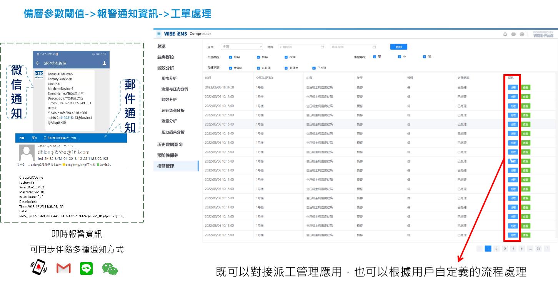Click the middle header icon beside the bell
Screen dimensions: 558x281
click(x=513, y=34)
